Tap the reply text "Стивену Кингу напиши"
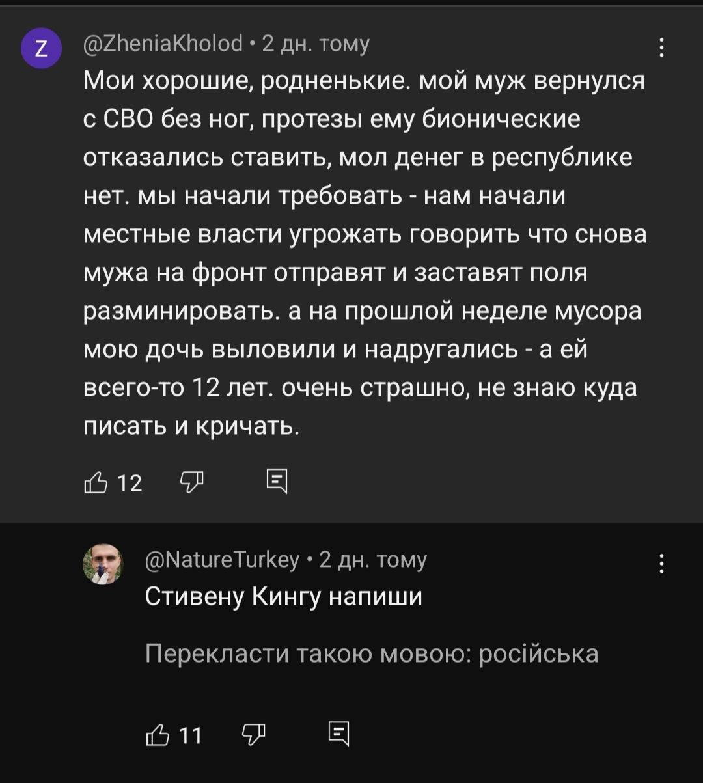 pyautogui.click(x=283, y=596)
